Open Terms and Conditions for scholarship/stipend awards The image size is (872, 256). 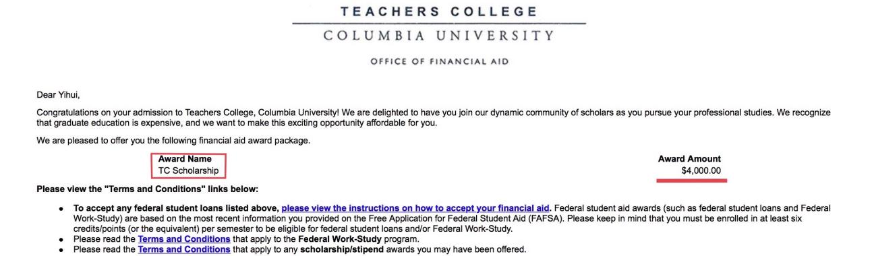pyautogui.click(x=184, y=249)
